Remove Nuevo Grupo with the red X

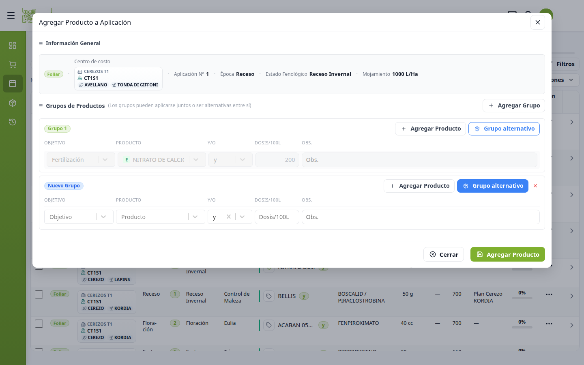pyautogui.click(x=535, y=186)
